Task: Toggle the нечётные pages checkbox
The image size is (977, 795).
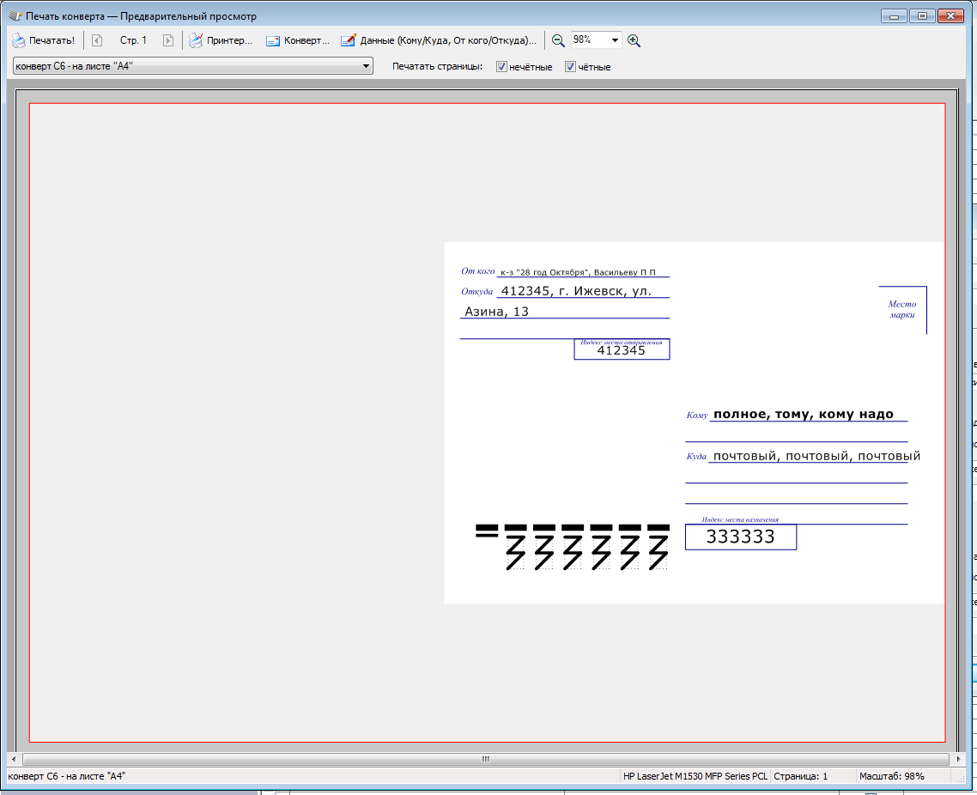Action: [502, 67]
